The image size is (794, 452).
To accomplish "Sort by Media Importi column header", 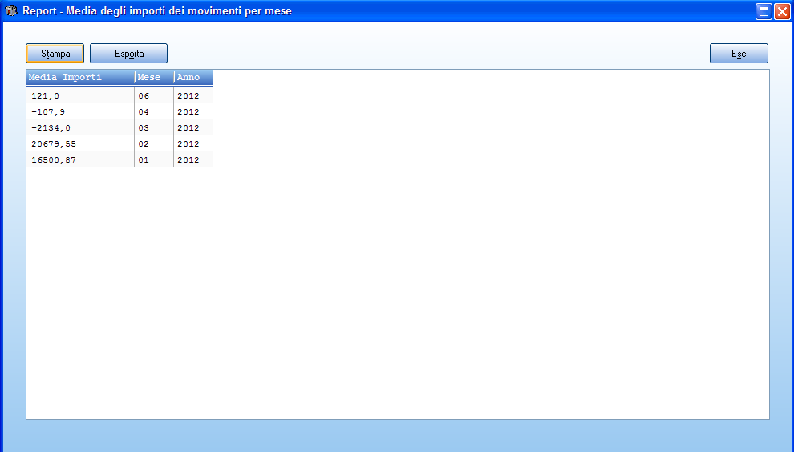I will tap(80, 78).
